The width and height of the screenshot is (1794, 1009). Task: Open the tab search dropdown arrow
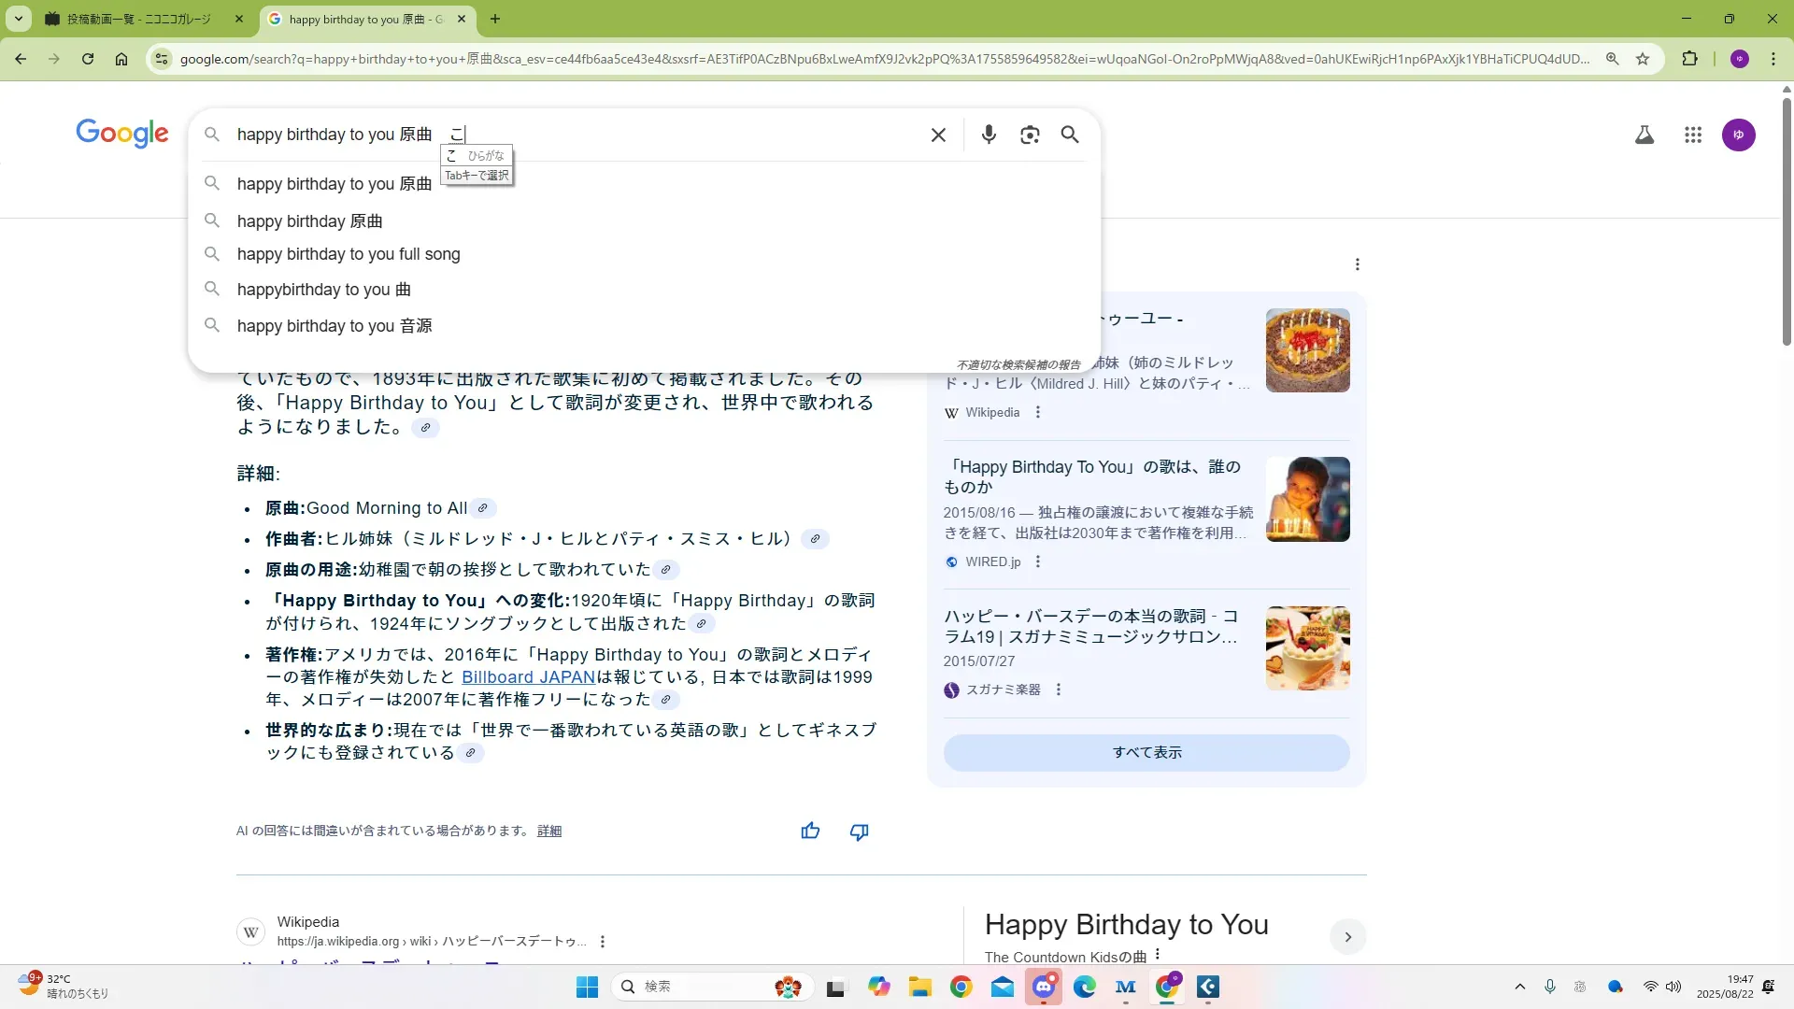19,19
